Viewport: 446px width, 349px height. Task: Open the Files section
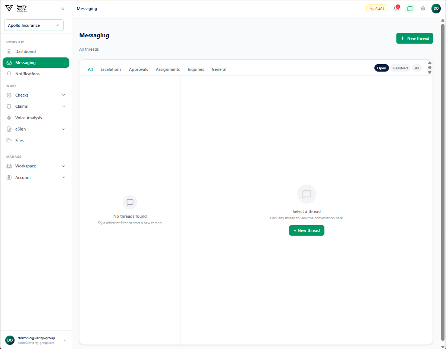tap(36, 141)
